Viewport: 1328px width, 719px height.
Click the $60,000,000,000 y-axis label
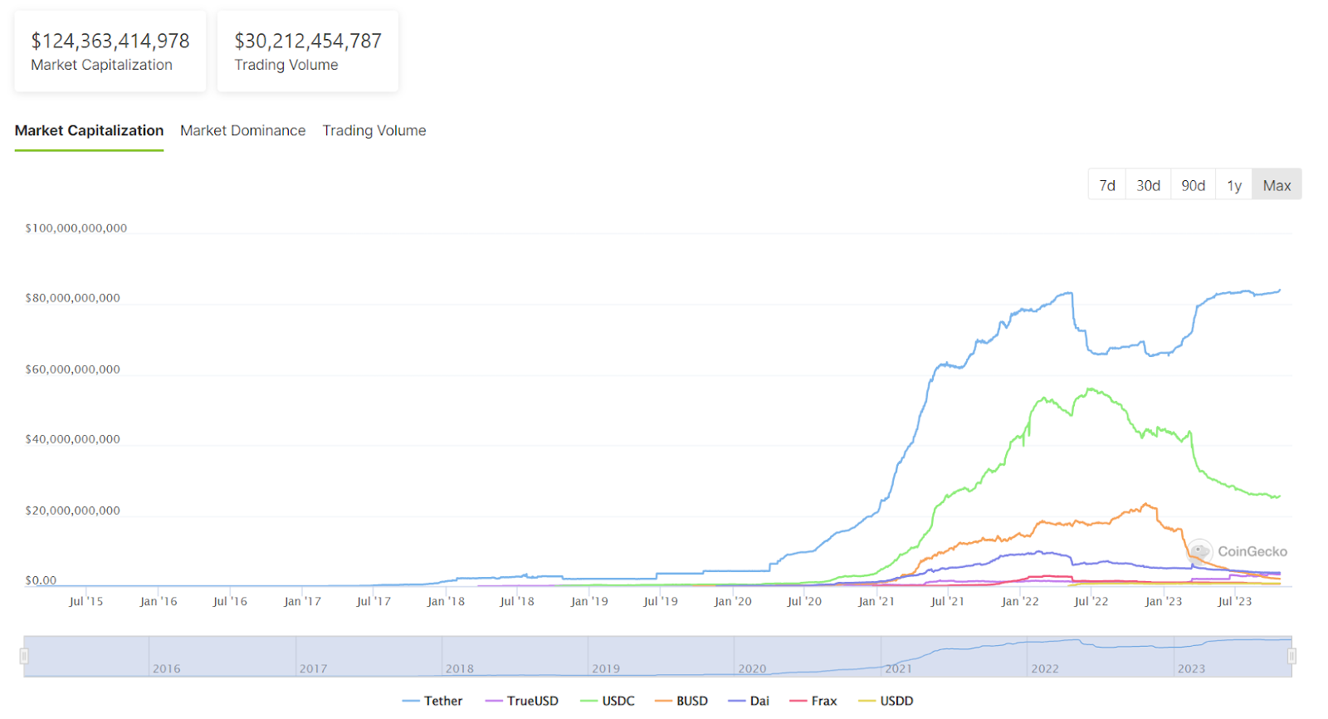(x=73, y=369)
